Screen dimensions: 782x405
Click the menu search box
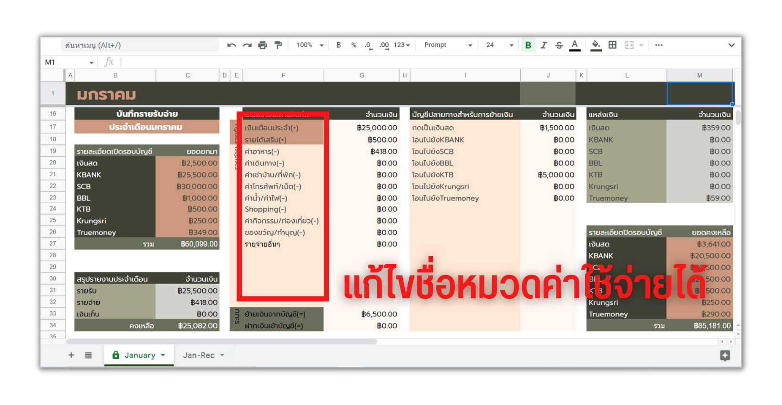pos(140,45)
